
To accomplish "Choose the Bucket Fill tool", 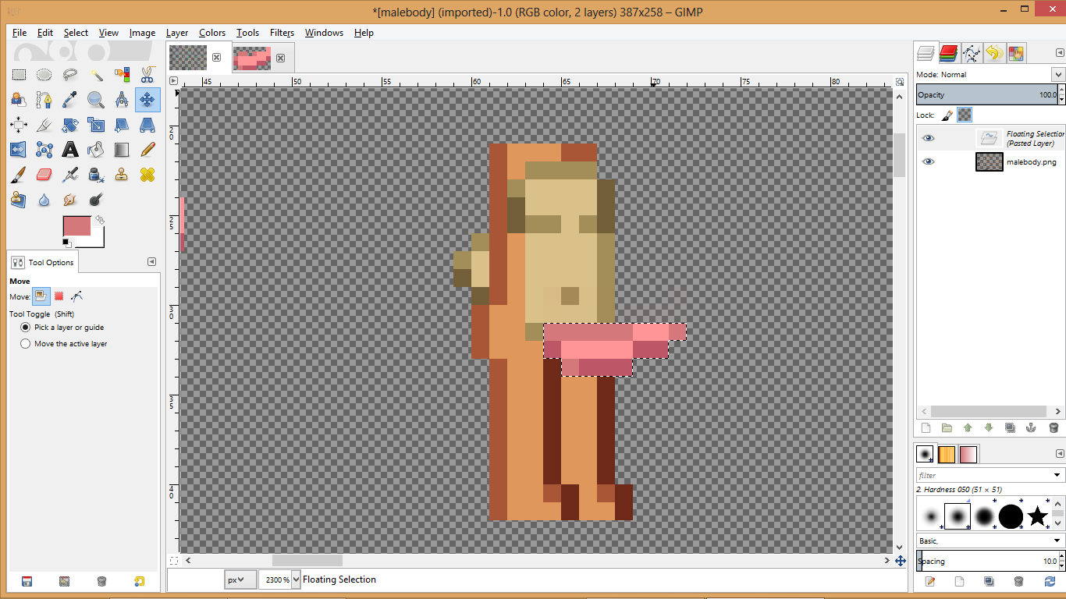I will click(x=96, y=149).
